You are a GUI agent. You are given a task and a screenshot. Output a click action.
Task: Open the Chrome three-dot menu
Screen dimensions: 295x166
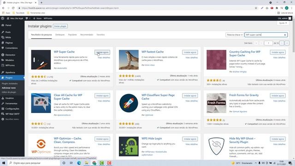[292, 8]
